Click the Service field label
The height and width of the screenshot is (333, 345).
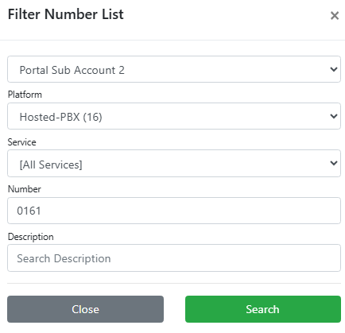[21, 142]
